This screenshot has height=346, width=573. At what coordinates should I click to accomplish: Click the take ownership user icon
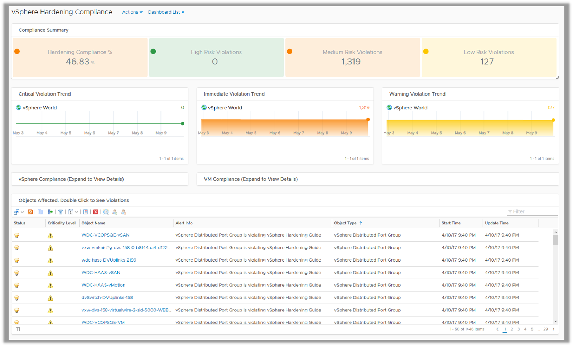coord(115,212)
